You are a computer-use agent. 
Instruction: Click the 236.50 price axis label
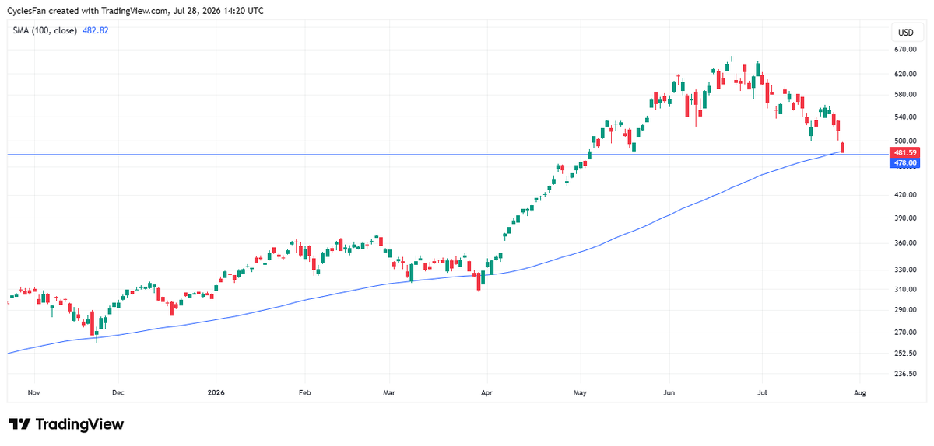click(905, 374)
